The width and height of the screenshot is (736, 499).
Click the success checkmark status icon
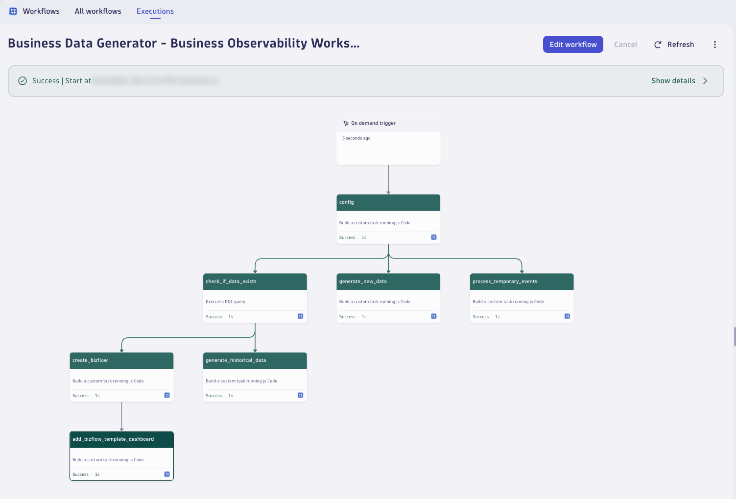23,81
